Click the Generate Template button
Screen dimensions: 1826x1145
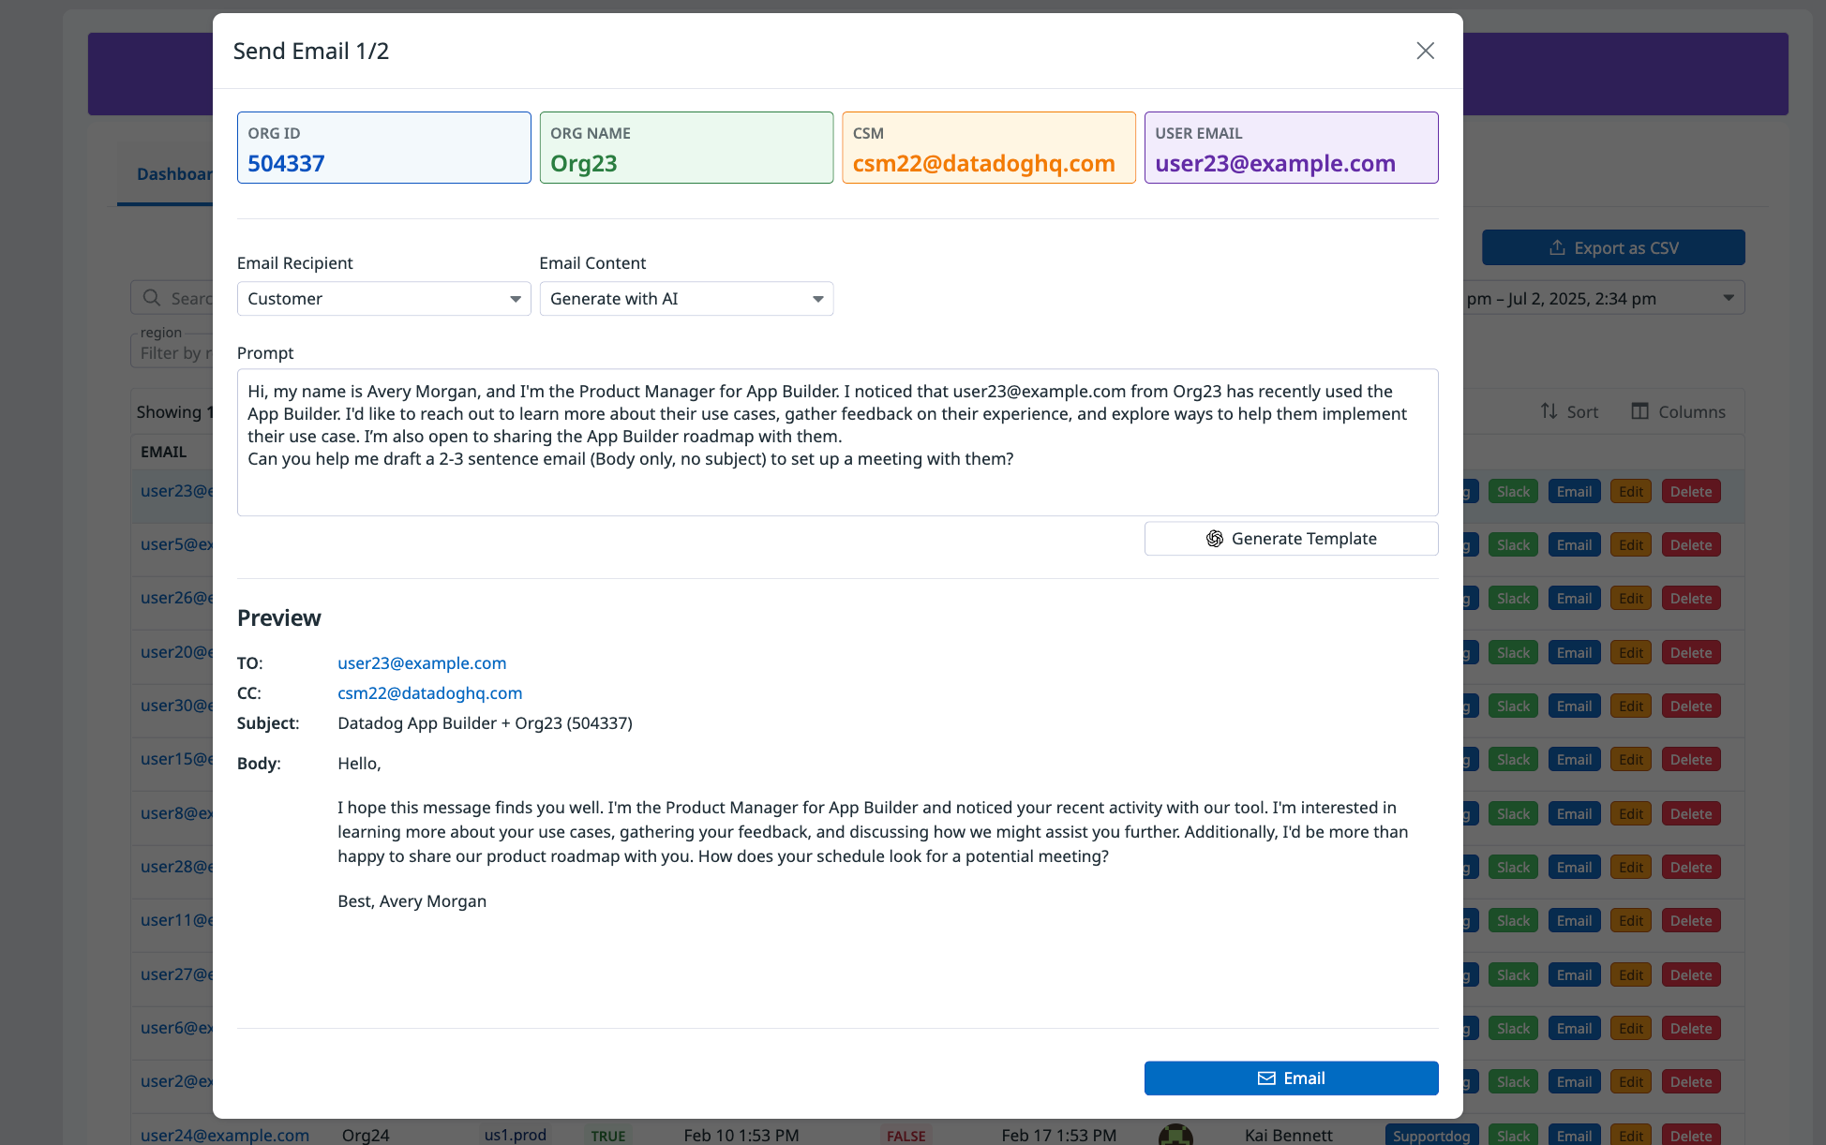click(x=1291, y=539)
